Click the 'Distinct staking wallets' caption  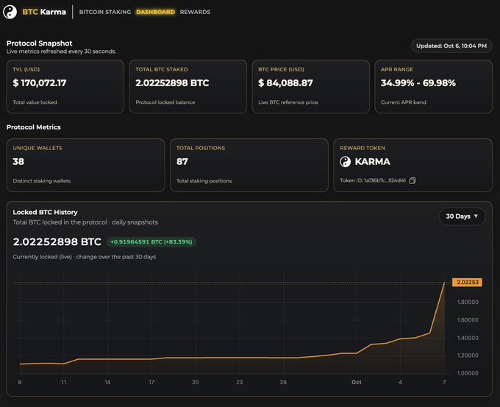point(42,180)
